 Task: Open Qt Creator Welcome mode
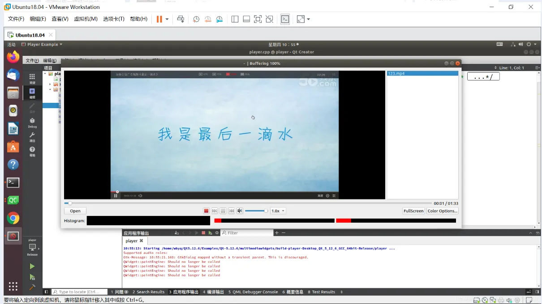(32, 79)
